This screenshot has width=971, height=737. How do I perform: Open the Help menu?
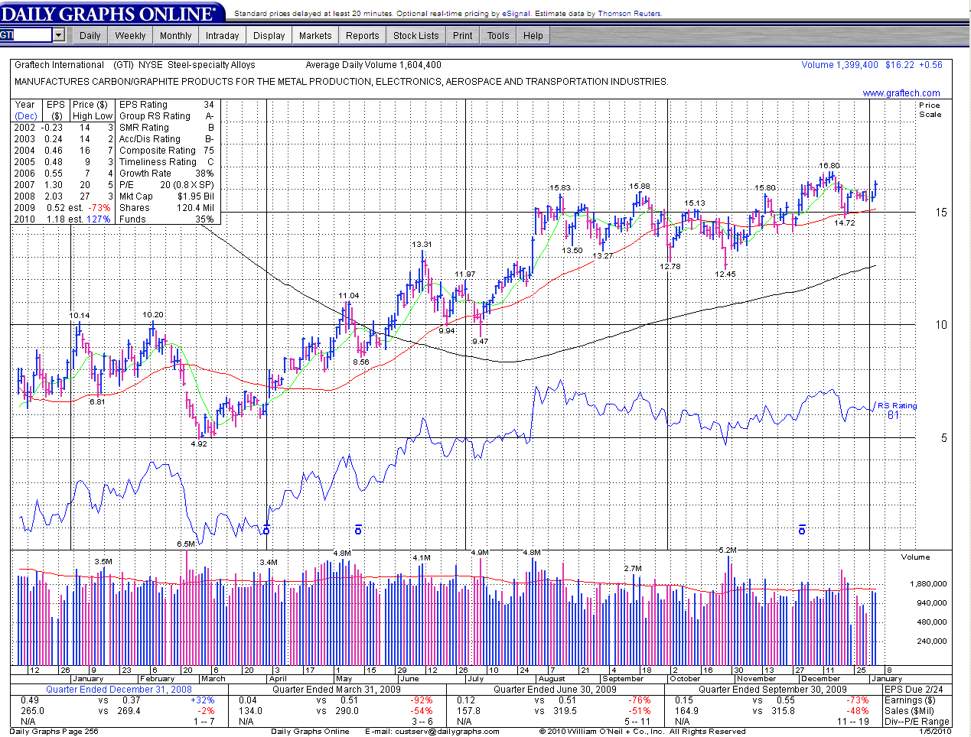(533, 36)
